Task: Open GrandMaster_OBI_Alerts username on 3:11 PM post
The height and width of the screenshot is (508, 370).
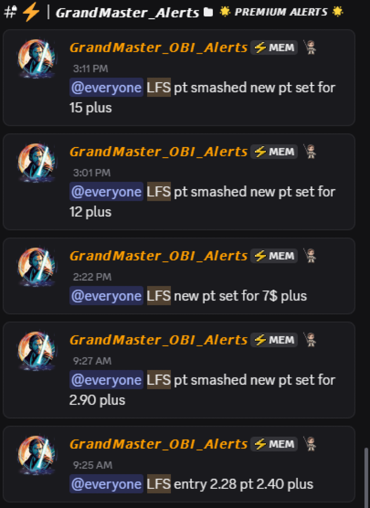Action: click(x=158, y=48)
